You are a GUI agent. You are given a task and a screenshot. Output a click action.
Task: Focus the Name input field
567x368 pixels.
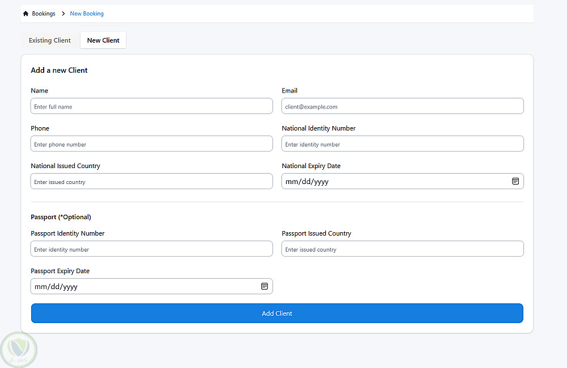151,106
